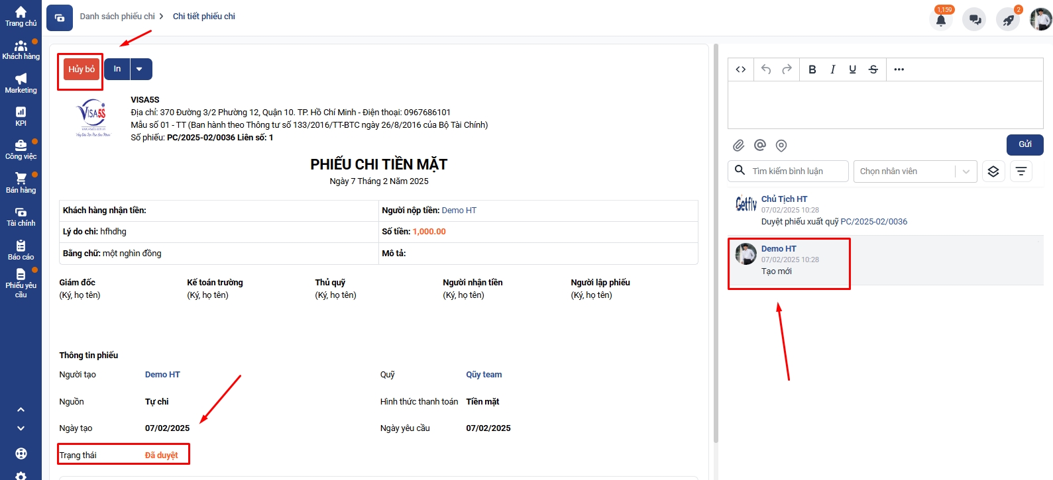Toggle strikethrough formatting in editor
Screen dimensions: 1053x480
pos(873,70)
